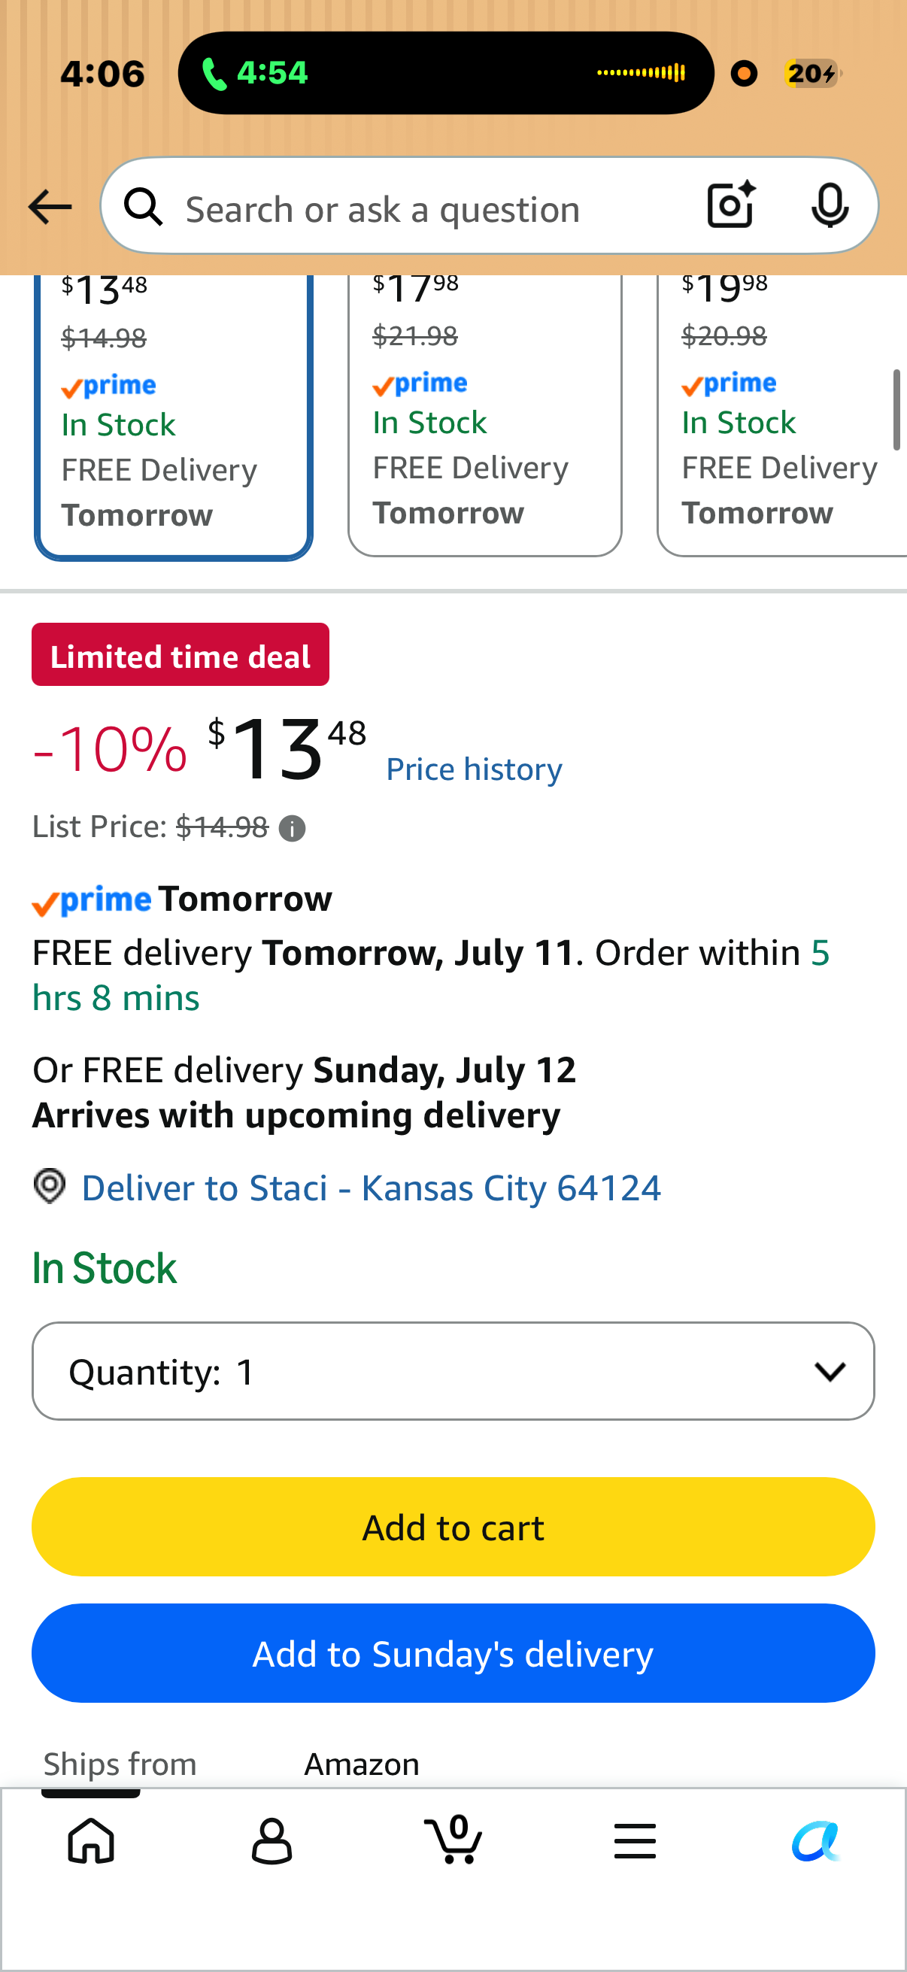Select the $13.48 option card
The width and height of the screenshot is (907, 1972).
pyautogui.click(x=173, y=417)
